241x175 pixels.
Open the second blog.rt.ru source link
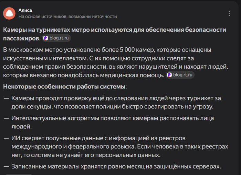(x=180, y=75)
